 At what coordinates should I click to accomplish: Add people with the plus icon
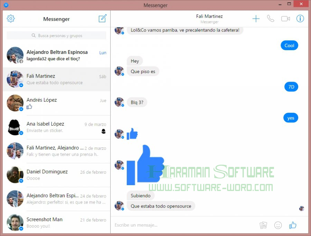tap(256, 19)
